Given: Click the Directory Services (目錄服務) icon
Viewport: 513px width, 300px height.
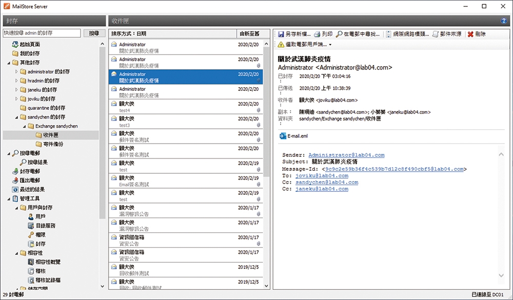Looking at the screenshot, I should 31,226.
